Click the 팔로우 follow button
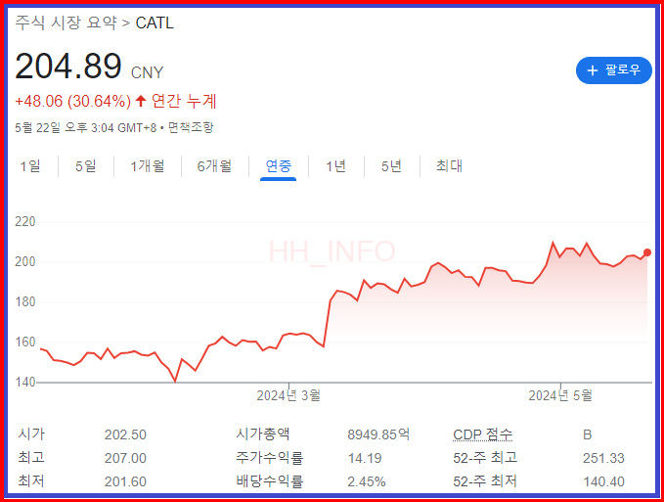This screenshot has height=502, width=664. 613,70
